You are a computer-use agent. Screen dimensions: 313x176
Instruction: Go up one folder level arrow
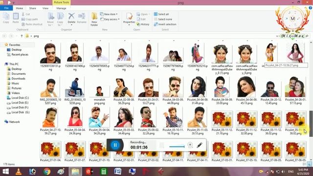(22, 36)
